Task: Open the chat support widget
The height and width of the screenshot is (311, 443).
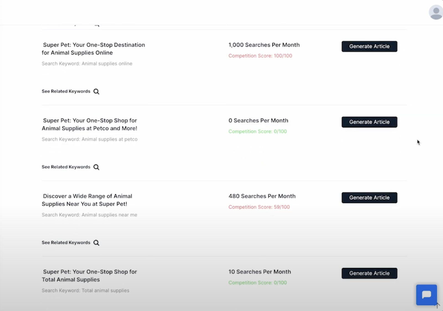Action: (x=426, y=295)
